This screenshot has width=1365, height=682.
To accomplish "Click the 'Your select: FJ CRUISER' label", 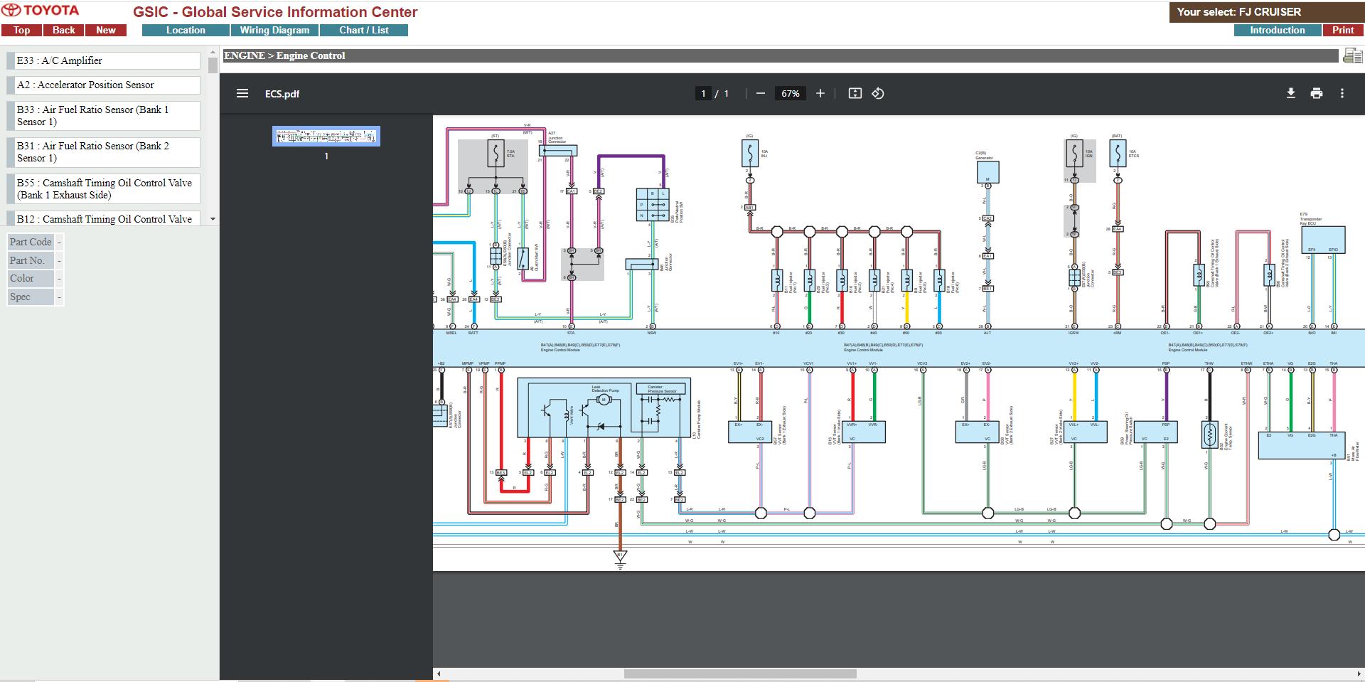I will coord(1238,11).
